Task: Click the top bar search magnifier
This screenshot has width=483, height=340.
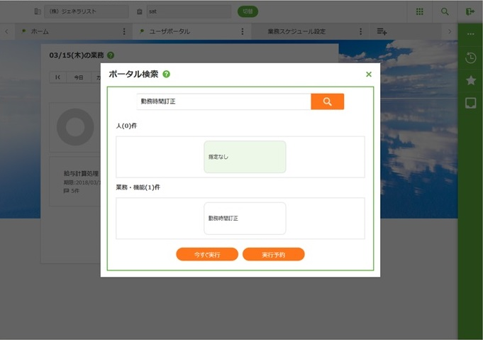Action: [445, 12]
